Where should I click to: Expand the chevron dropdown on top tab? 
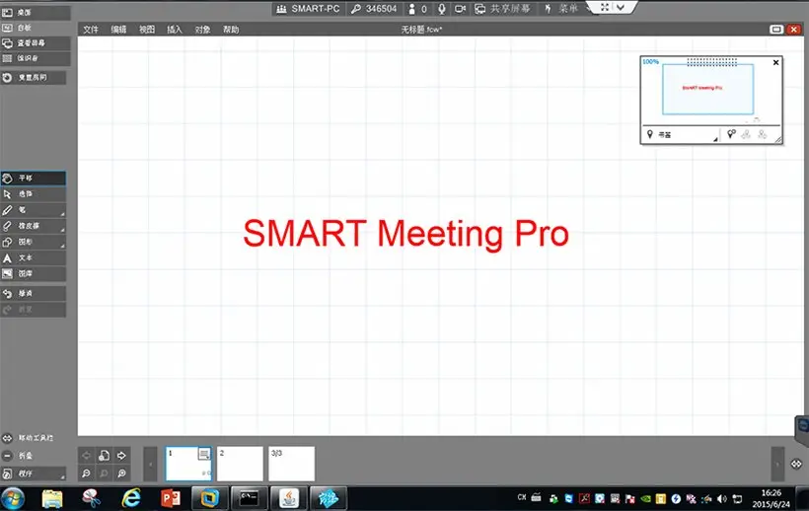pos(621,7)
